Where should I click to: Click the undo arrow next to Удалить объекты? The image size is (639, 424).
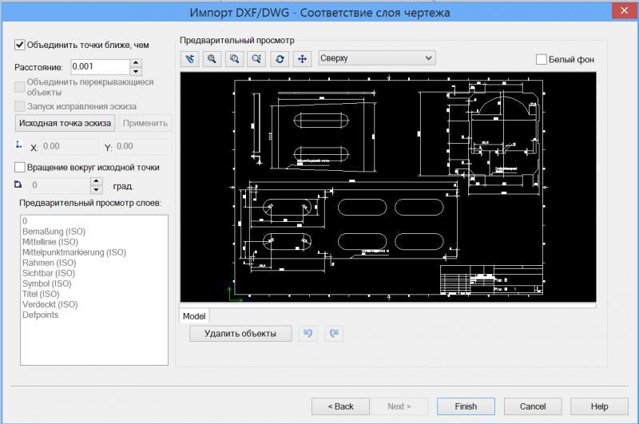tap(307, 334)
